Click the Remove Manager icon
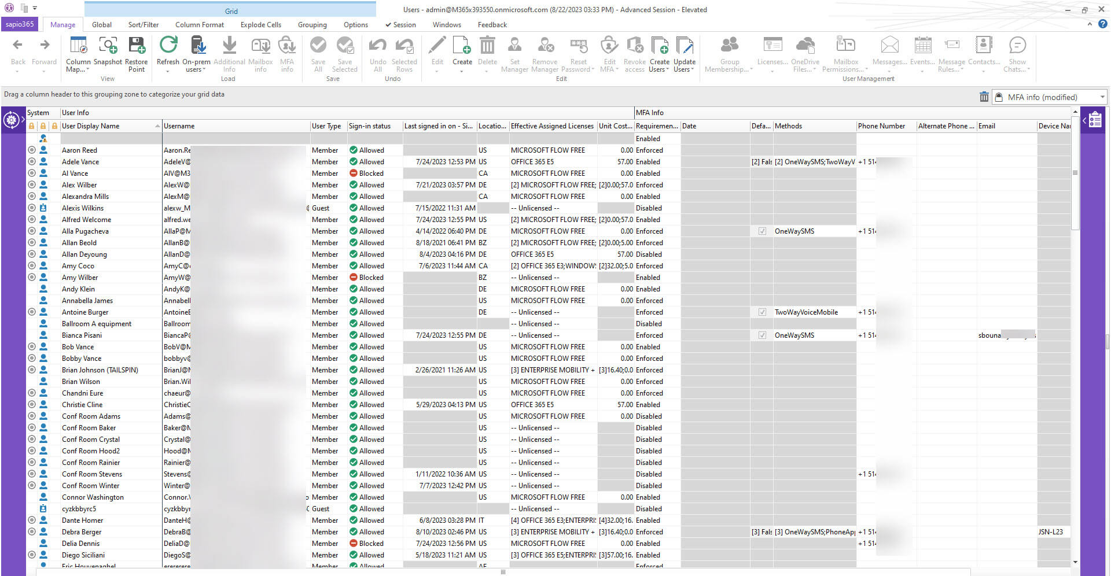The height and width of the screenshot is (576, 1111). [545, 46]
